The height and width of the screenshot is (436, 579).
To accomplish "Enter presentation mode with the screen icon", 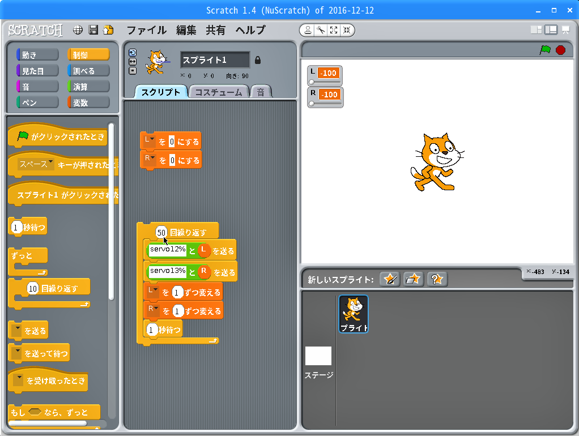I will tap(566, 30).
